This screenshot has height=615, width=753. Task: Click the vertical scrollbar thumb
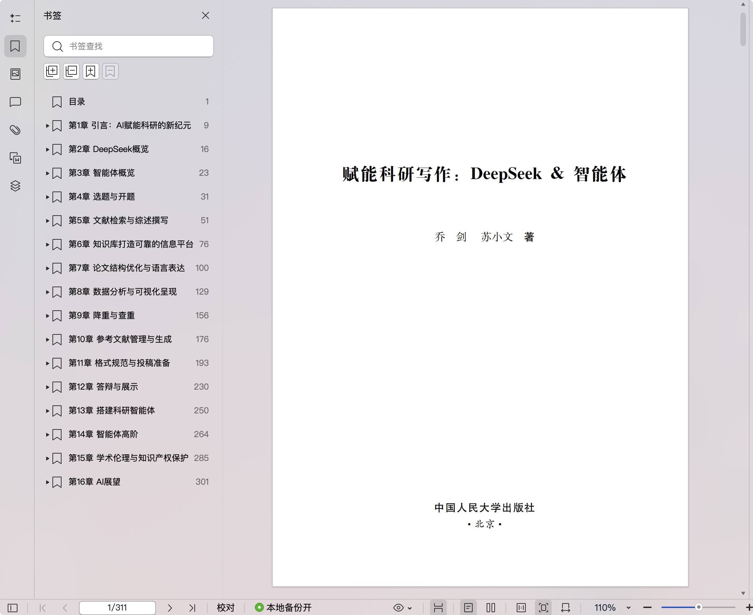pos(743,29)
